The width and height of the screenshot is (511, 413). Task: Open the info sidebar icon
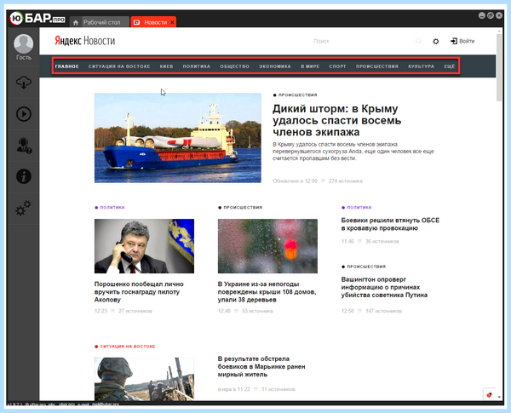tap(24, 176)
